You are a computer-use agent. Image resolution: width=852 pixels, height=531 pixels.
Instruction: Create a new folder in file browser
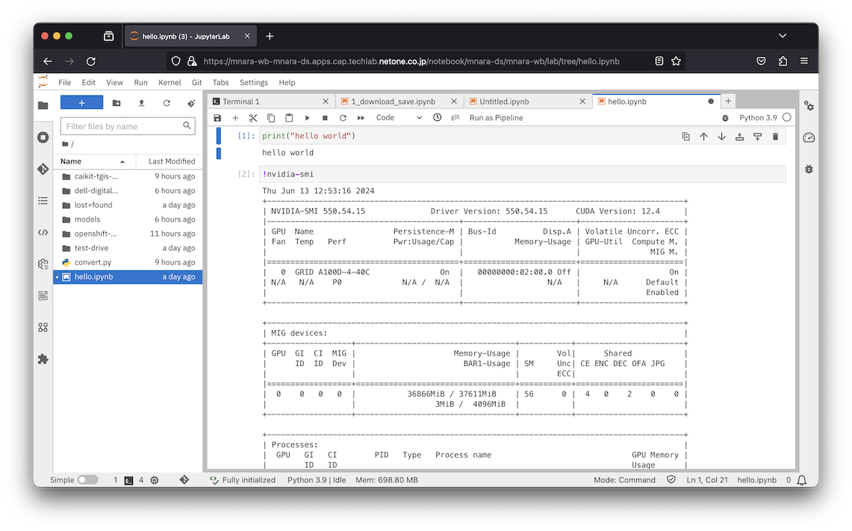click(x=116, y=103)
